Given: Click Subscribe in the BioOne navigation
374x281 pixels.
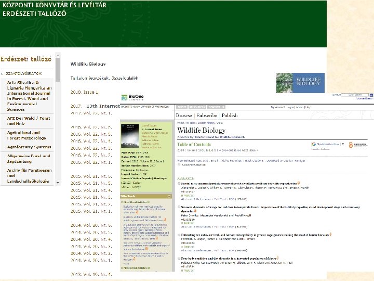Looking at the screenshot, I should point(207,116).
